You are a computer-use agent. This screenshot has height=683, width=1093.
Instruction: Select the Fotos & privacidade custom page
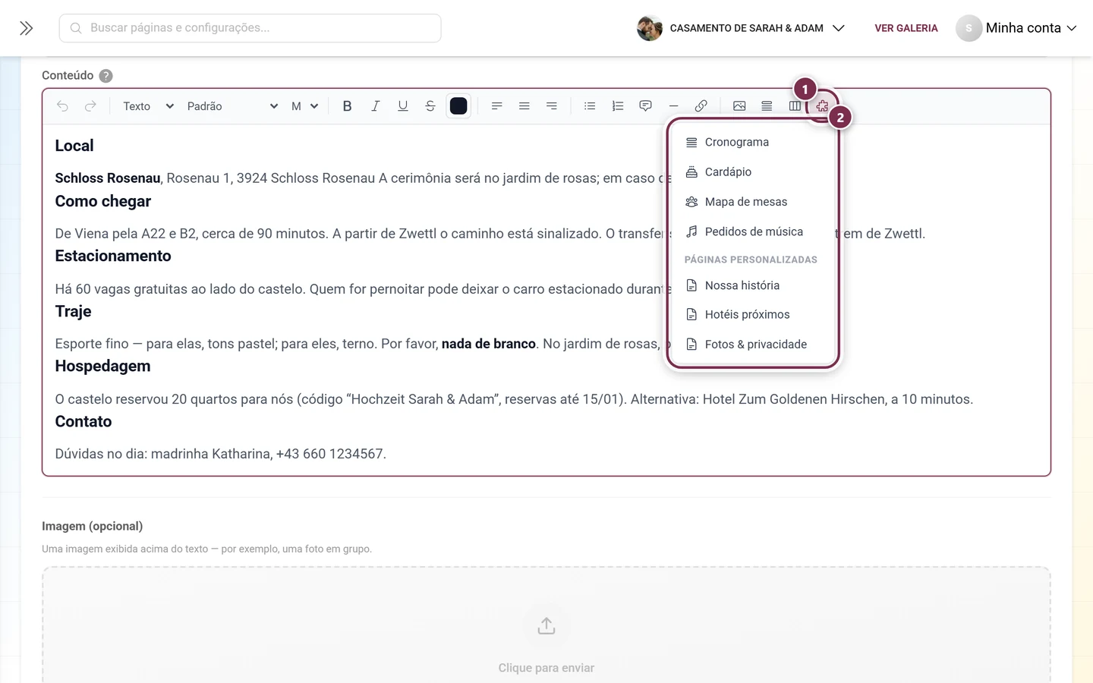[753, 344]
